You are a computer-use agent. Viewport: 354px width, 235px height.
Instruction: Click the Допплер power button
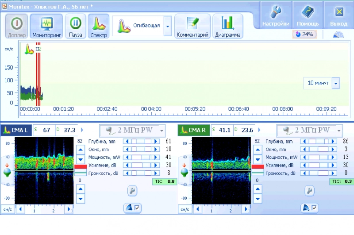16,26
